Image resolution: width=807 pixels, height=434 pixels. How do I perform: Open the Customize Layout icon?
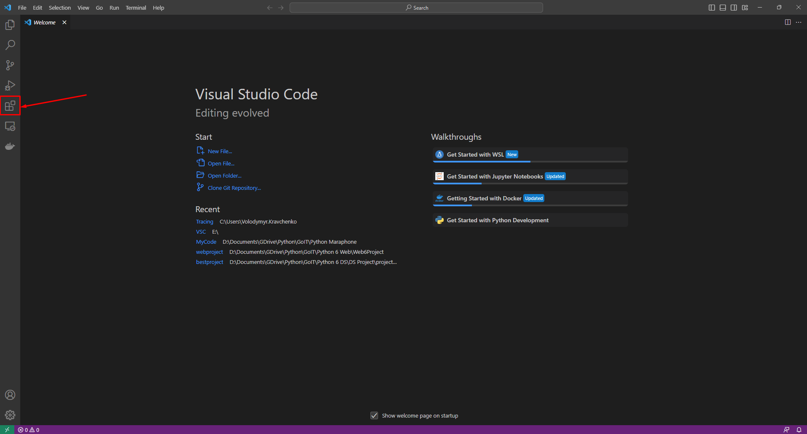coord(745,8)
